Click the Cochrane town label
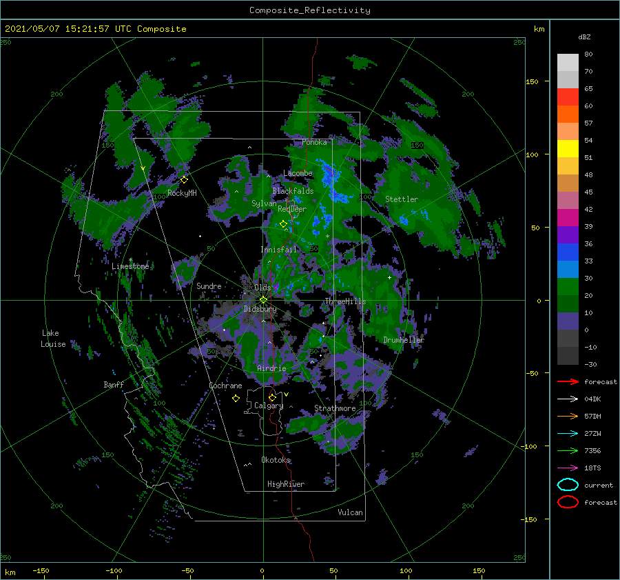This screenshot has height=580, width=620. click(225, 386)
